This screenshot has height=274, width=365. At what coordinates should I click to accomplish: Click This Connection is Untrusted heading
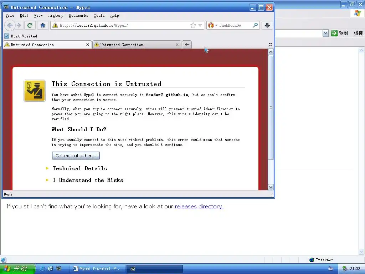tap(106, 84)
